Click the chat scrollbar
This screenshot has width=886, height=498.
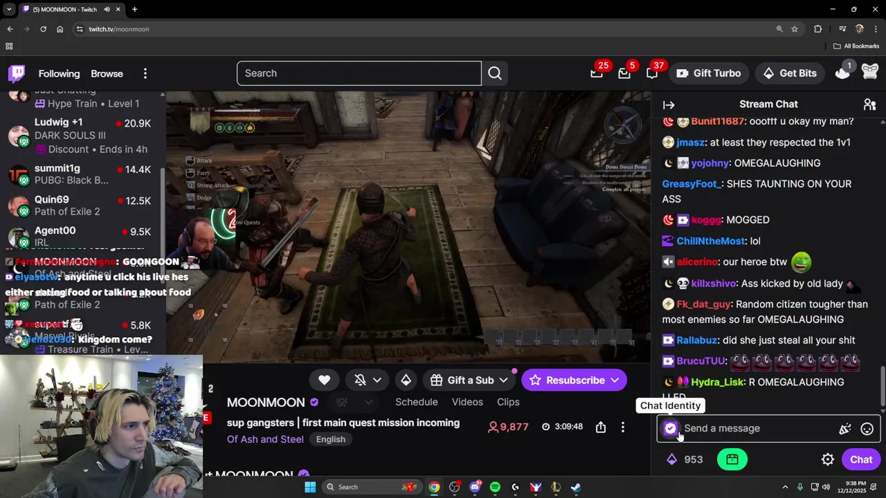pyautogui.click(x=882, y=386)
